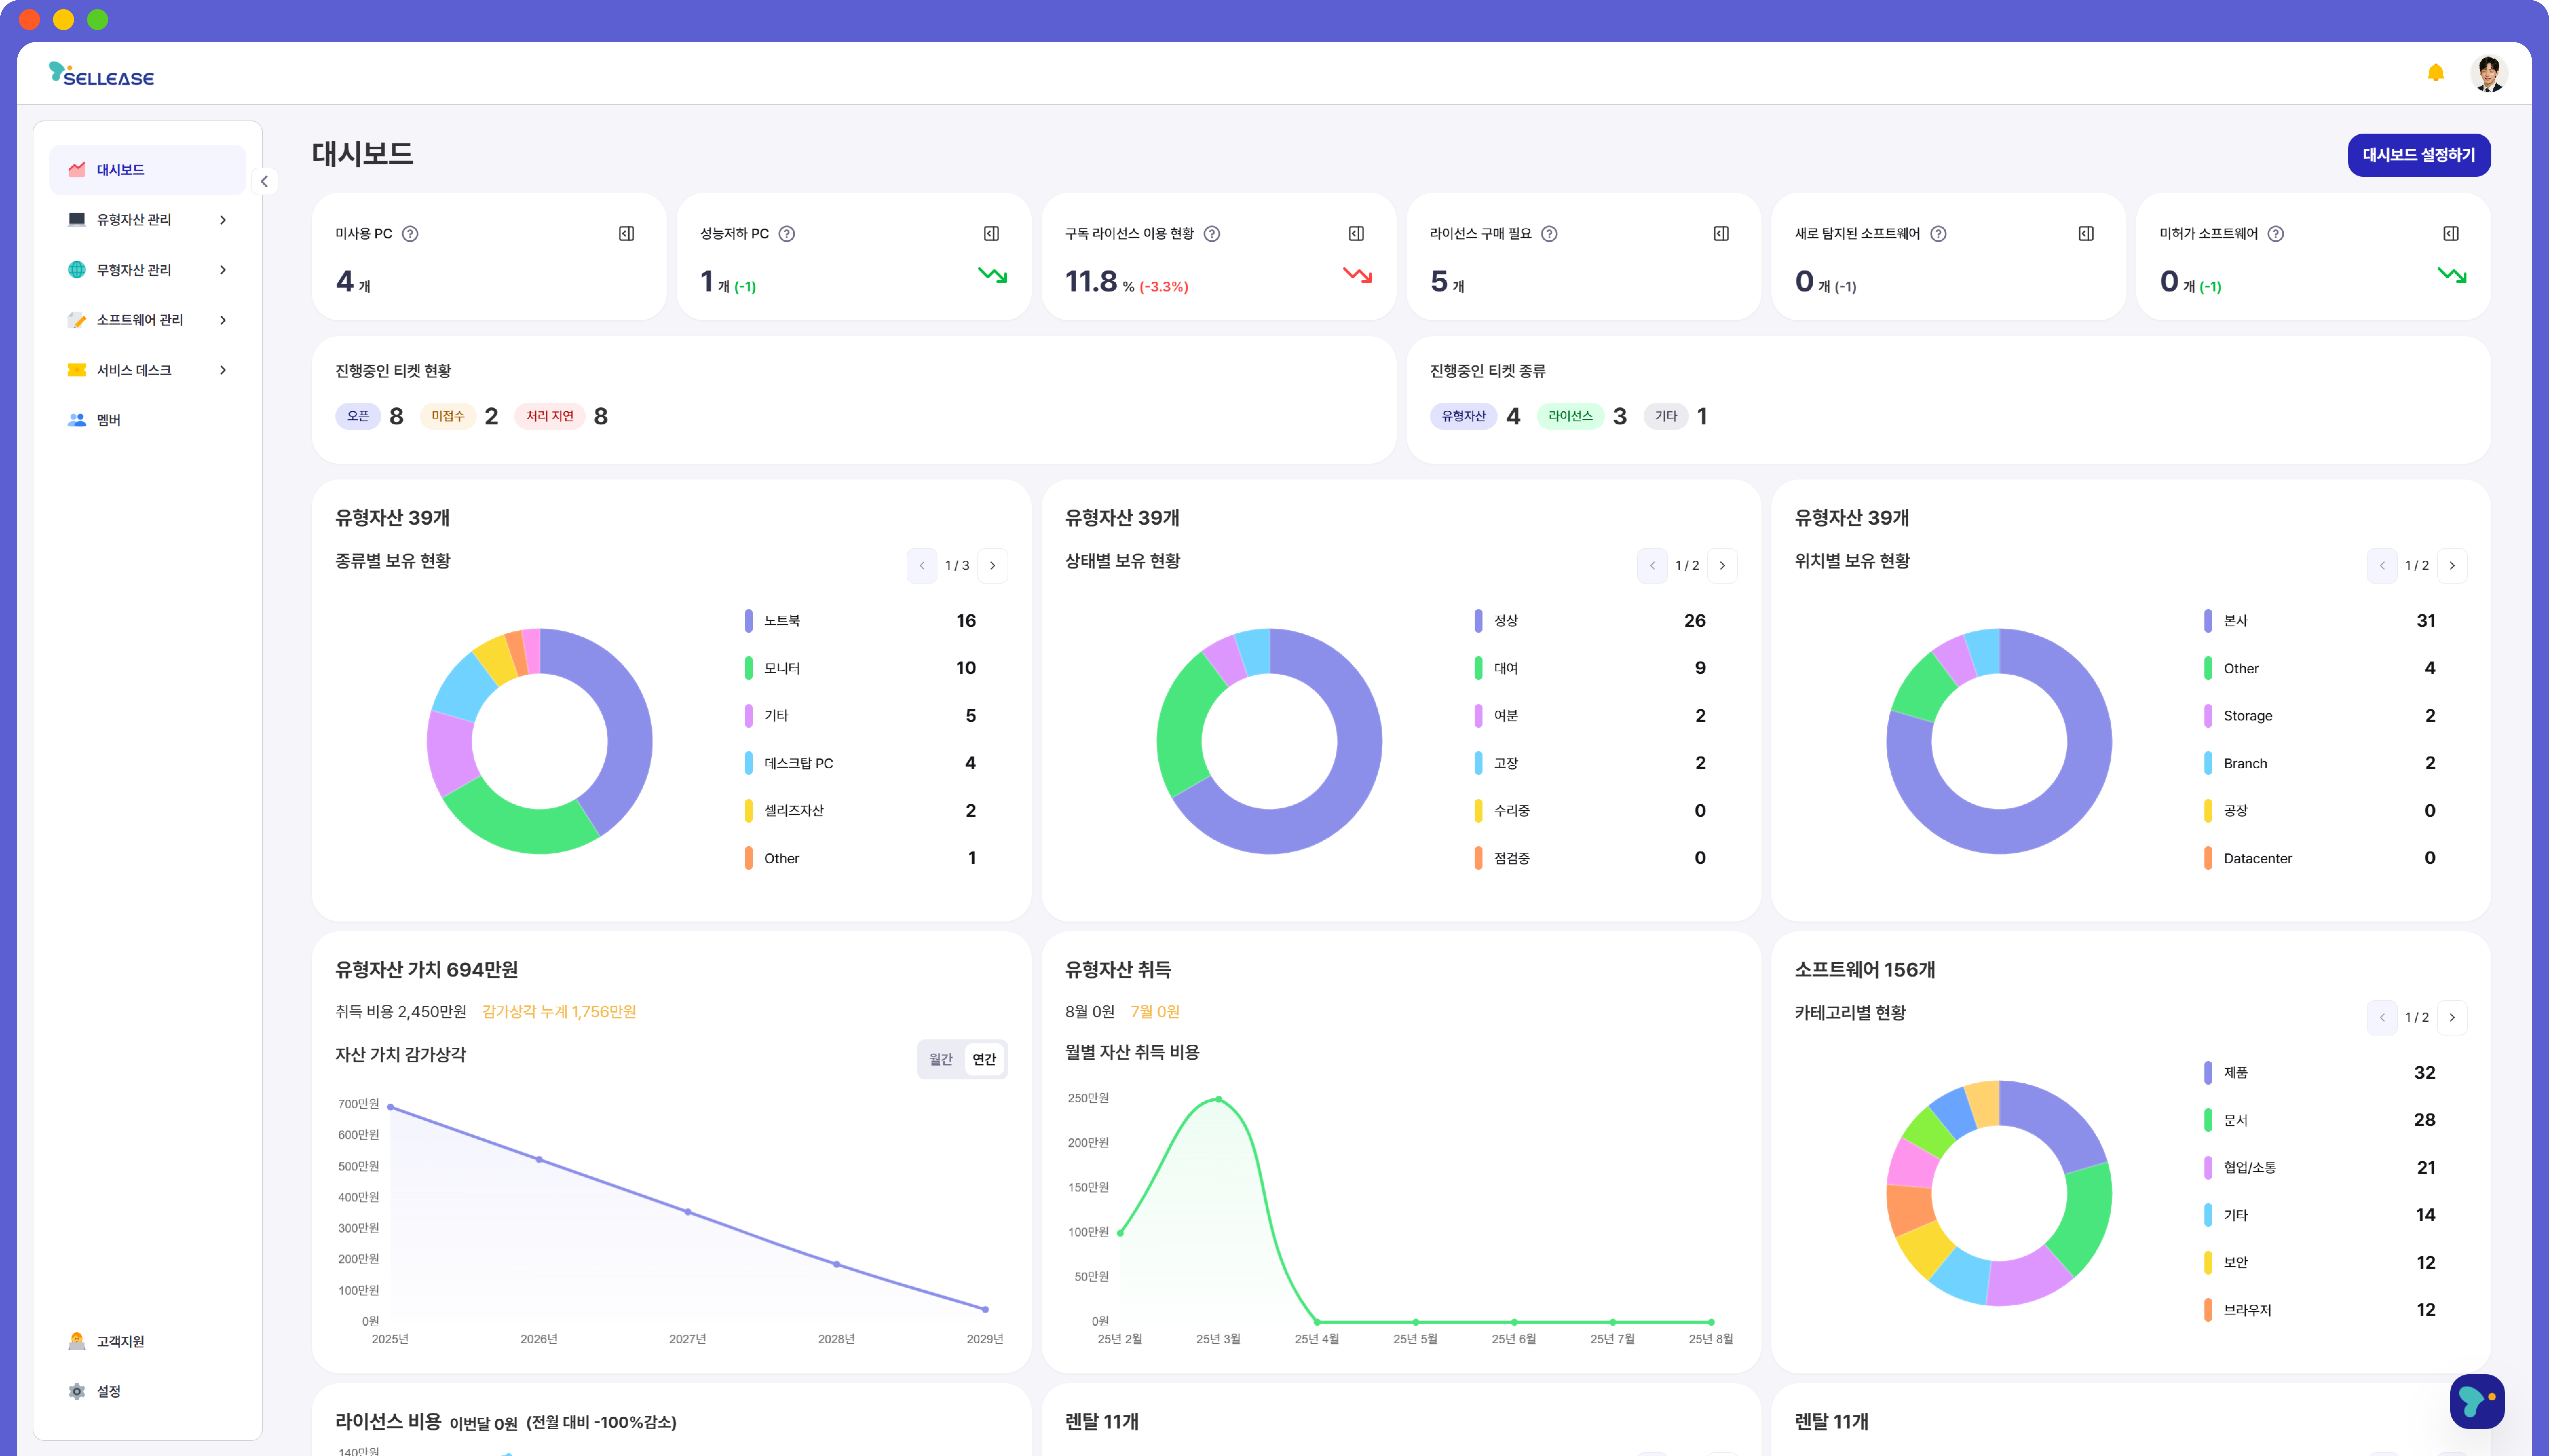Show help for 구독 라이선스 이용 현황
The width and height of the screenshot is (2549, 1456).
pyautogui.click(x=1212, y=234)
